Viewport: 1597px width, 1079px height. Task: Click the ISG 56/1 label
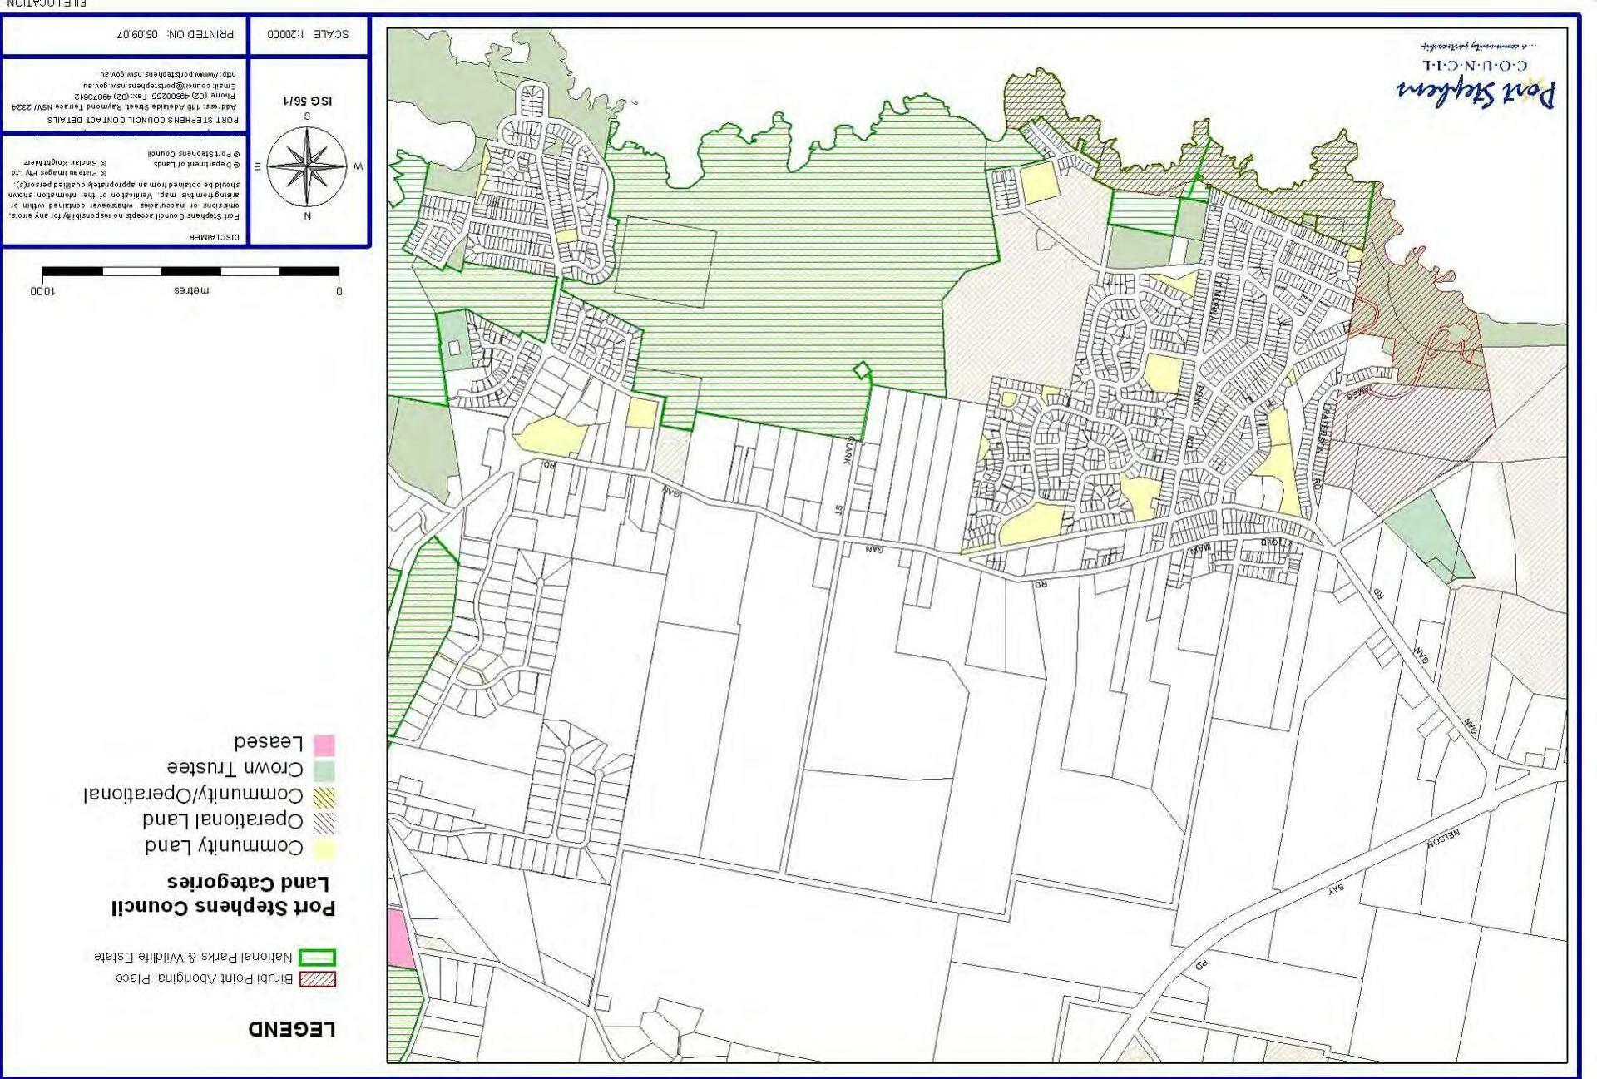(308, 101)
